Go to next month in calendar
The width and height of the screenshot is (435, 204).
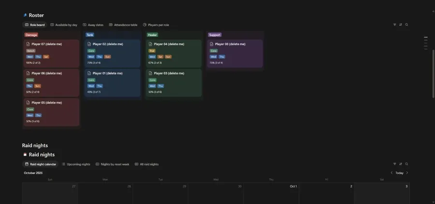point(407,173)
